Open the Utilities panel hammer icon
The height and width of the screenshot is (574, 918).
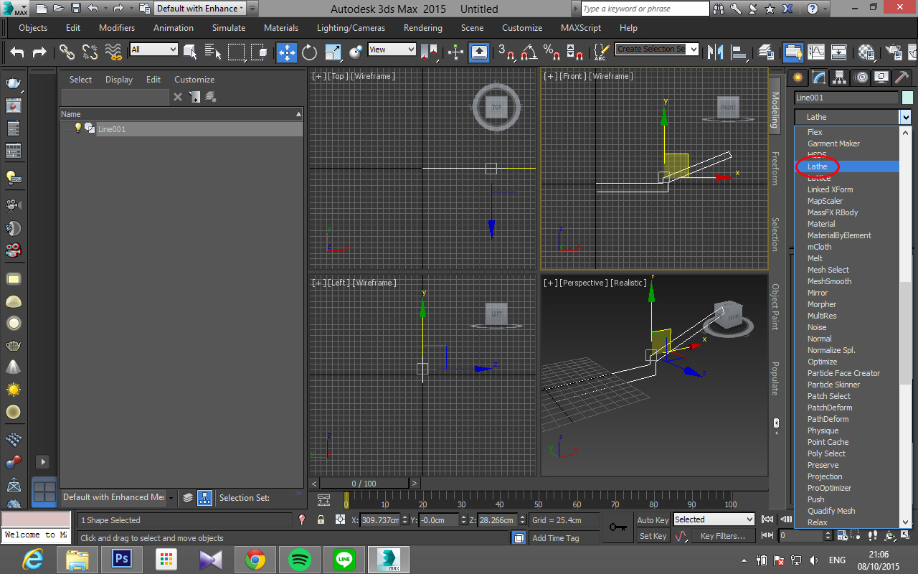coord(901,77)
